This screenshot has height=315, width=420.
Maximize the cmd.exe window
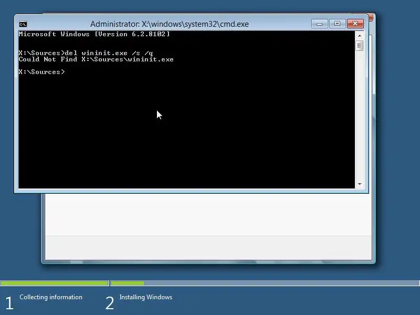[337, 24]
